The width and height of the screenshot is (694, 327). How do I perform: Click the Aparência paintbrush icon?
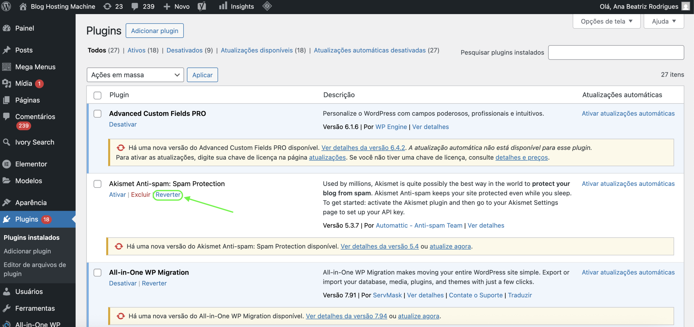(x=7, y=203)
